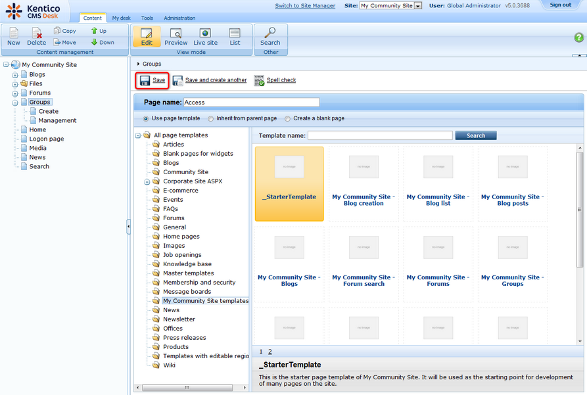Screen dimensions: 587x395
Task: Click the template list vertical scrollbar
Action: [x=580, y=210]
